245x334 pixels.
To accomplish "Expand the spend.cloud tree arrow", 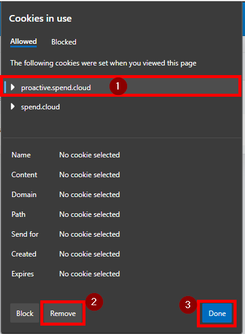I will point(13,106).
